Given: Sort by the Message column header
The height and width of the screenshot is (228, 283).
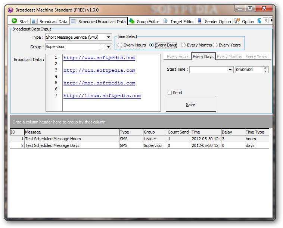Looking at the screenshot, I should [x=72, y=132].
